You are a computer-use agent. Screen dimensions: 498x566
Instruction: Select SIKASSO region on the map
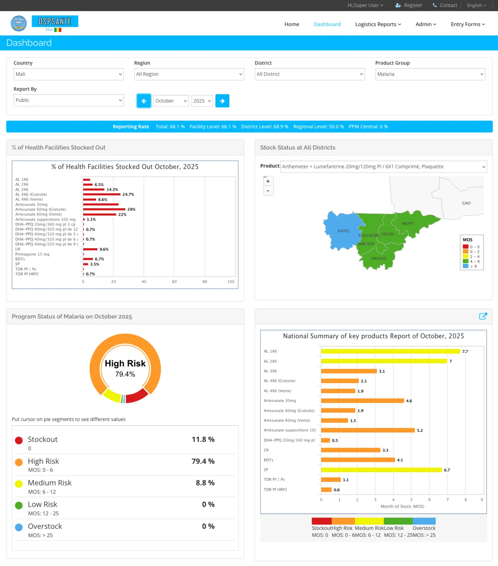point(378,258)
